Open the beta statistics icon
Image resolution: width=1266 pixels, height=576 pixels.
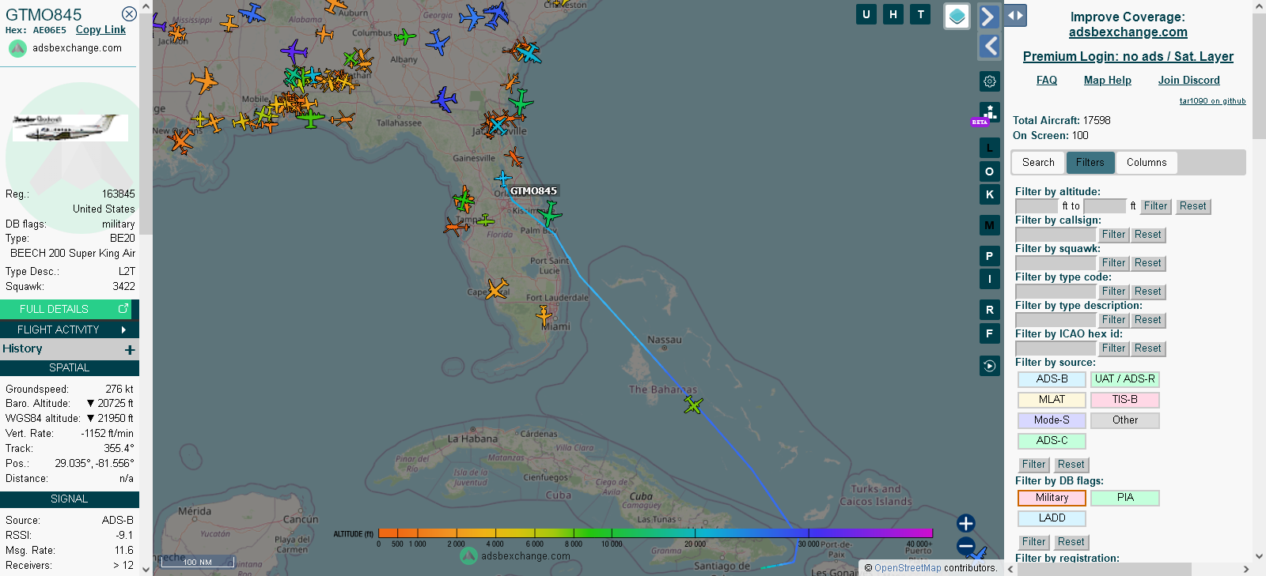click(x=990, y=113)
